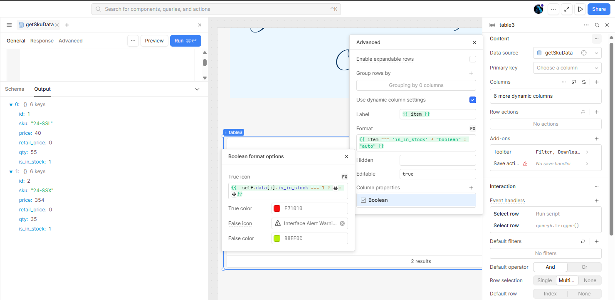The height and width of the screenshot is (300, 615).
Task: Click the Columns advanced pop-out icon
Action: pos(574,82)
